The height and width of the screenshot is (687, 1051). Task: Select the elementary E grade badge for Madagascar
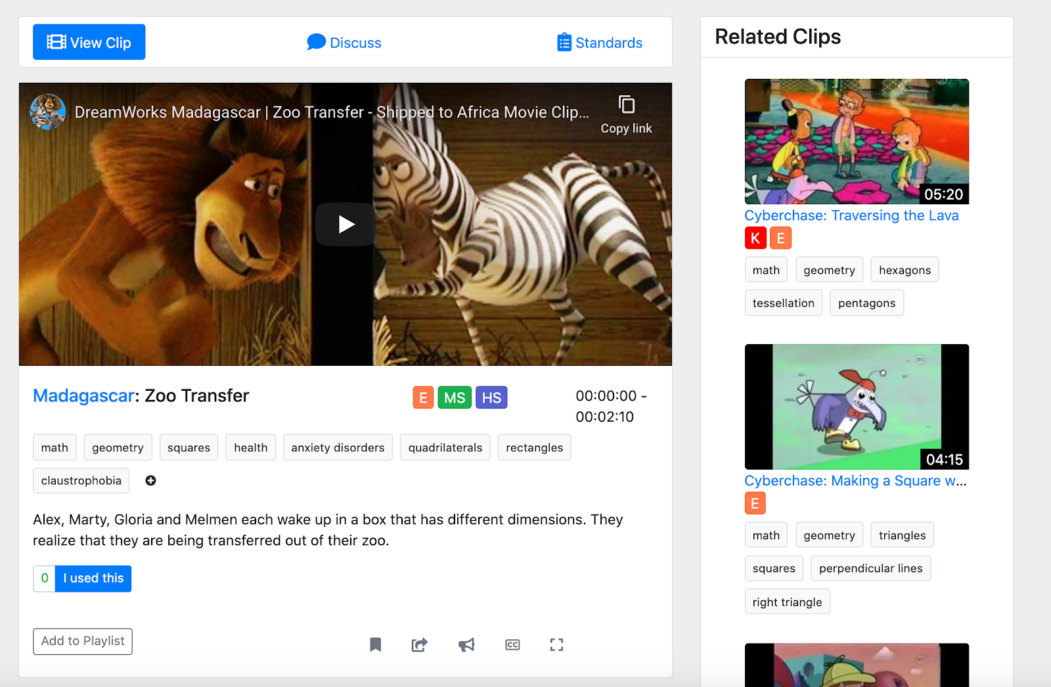[423, 397]
